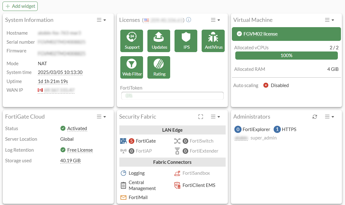The width and height of the screenshot is (345, 205).
Task: Click the Free License green check icon
Action: click(x=63, y=150)
